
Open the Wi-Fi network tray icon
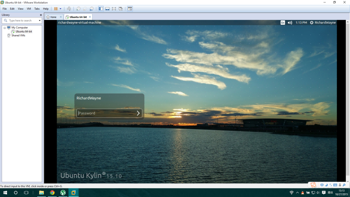pos(292,192)
